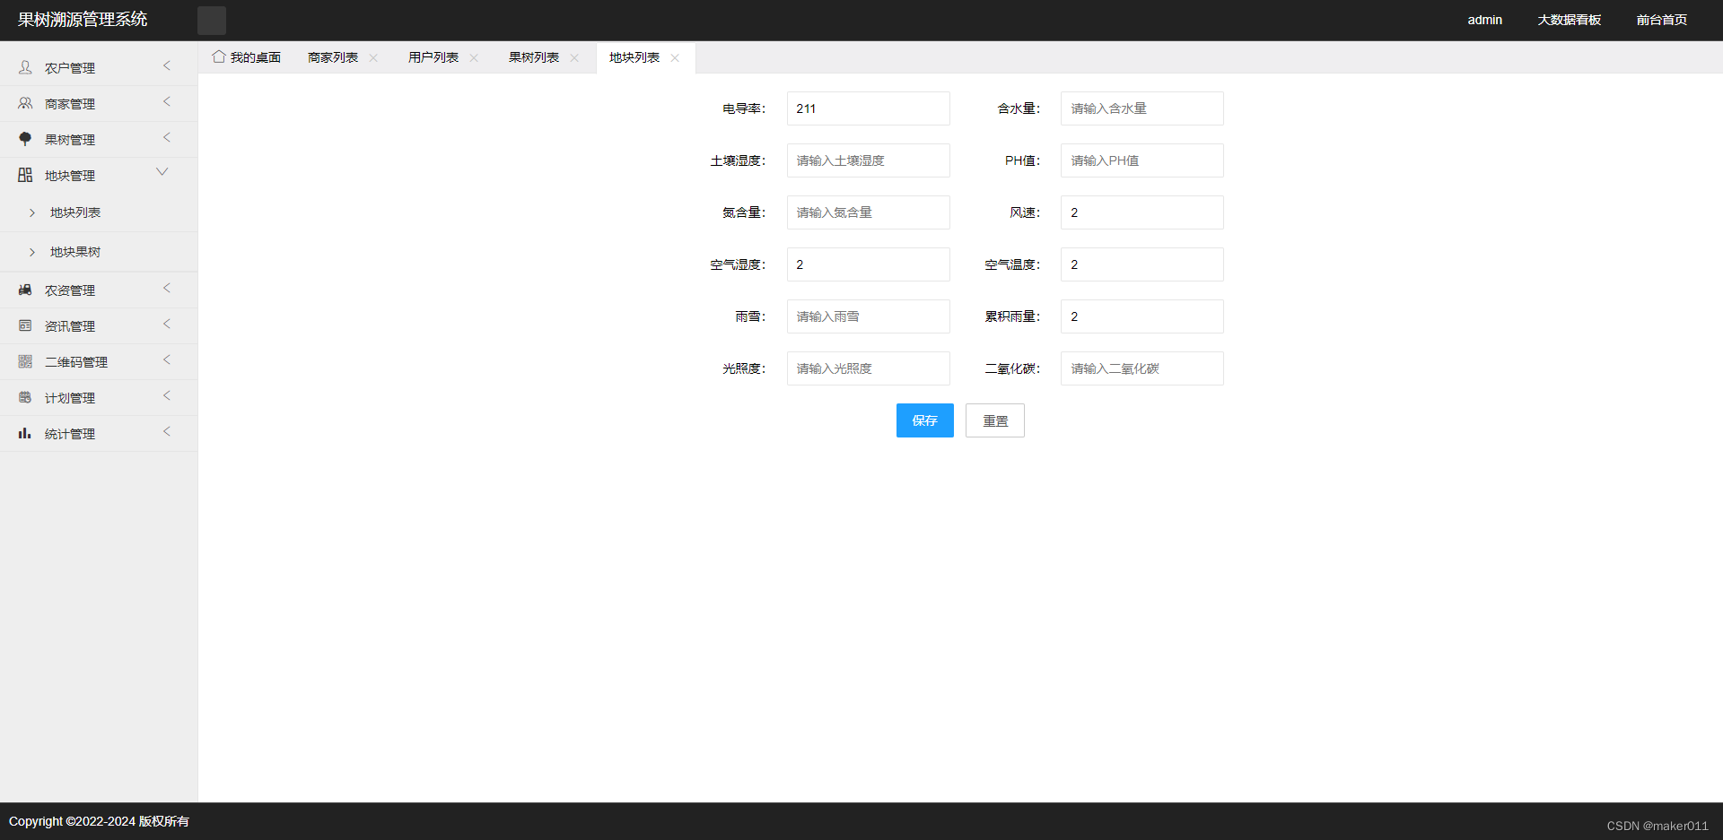Expand the 统计管理 menu arrow
Screen dimensions: 1723x840
coord(167,432)
